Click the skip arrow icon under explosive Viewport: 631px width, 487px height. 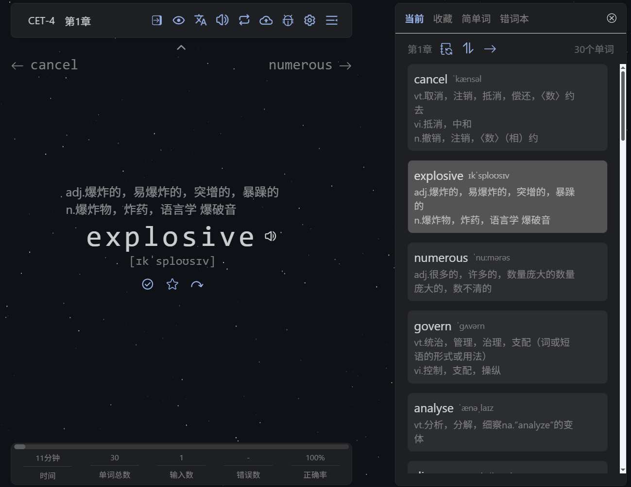pyautogui.click(x=197, y=284)
